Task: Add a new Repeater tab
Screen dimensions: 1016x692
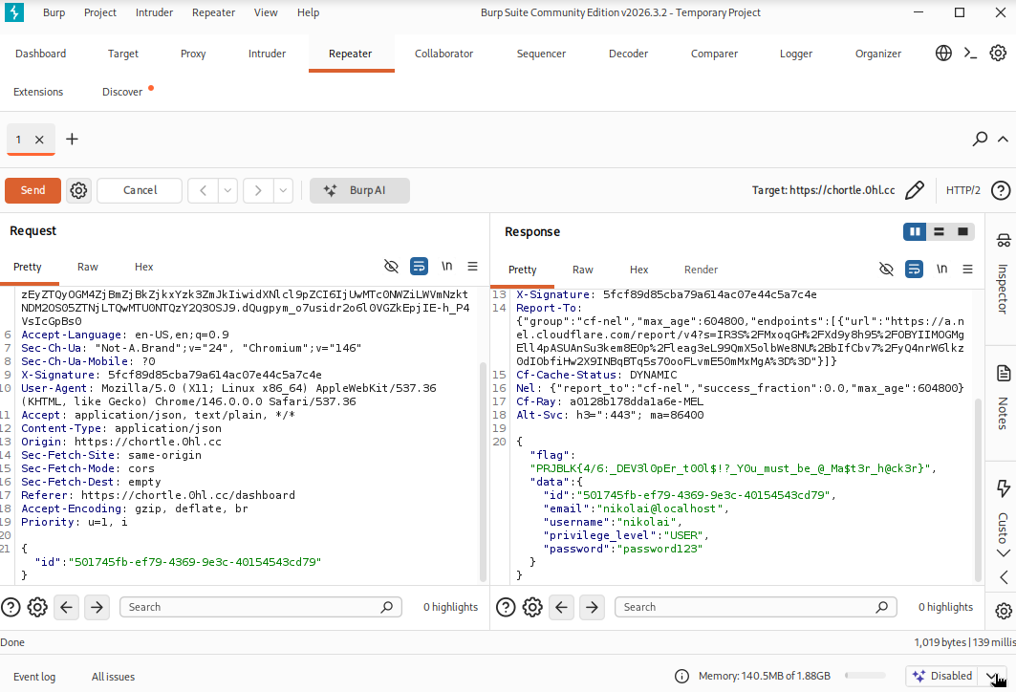Action: pos(72,139)
